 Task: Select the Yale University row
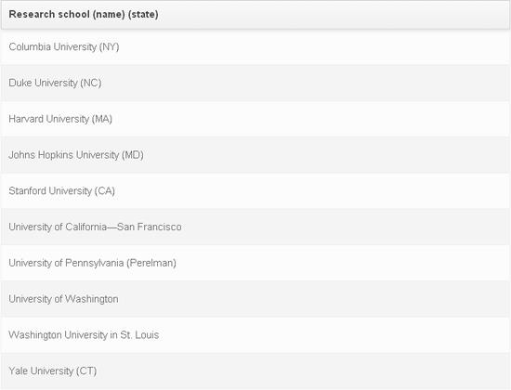point(255,370)
